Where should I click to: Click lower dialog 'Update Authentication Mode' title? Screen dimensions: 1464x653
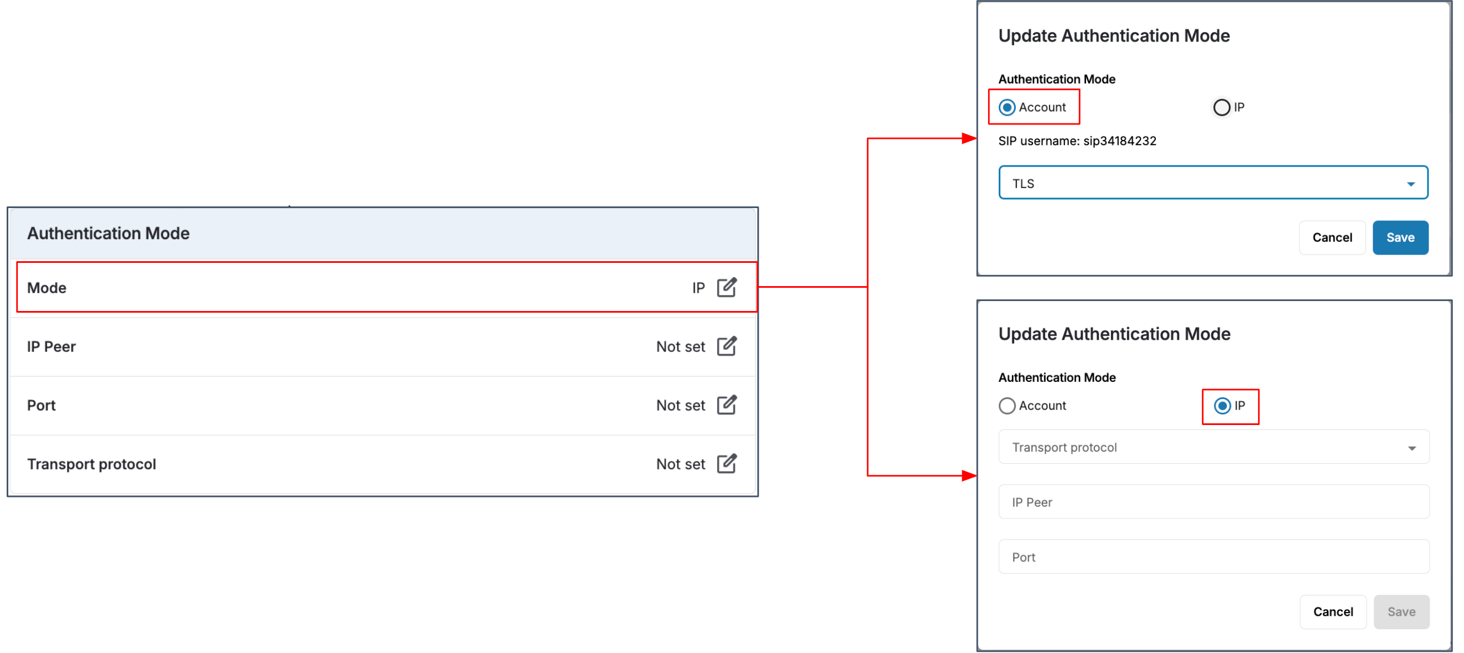1114,334
